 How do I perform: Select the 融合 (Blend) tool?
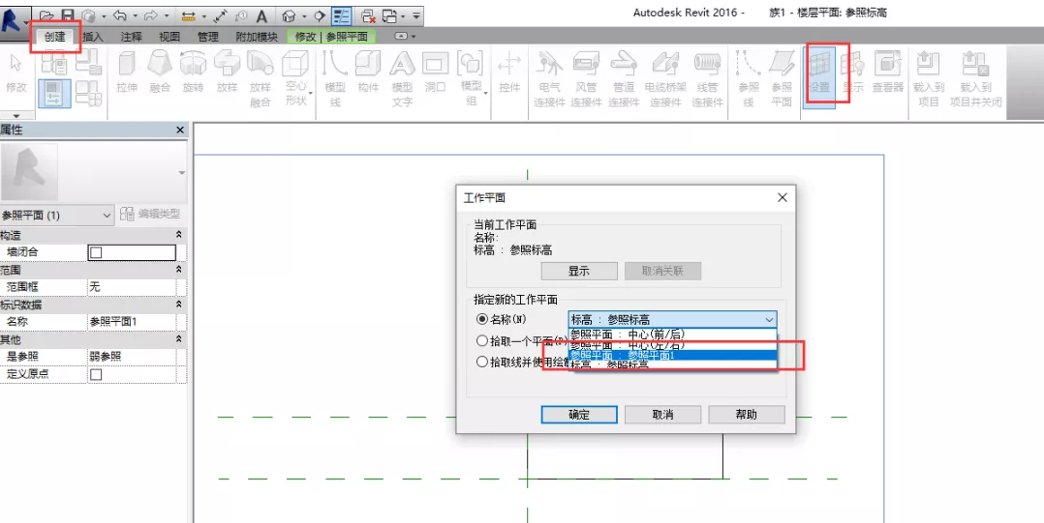pos(160,73)
